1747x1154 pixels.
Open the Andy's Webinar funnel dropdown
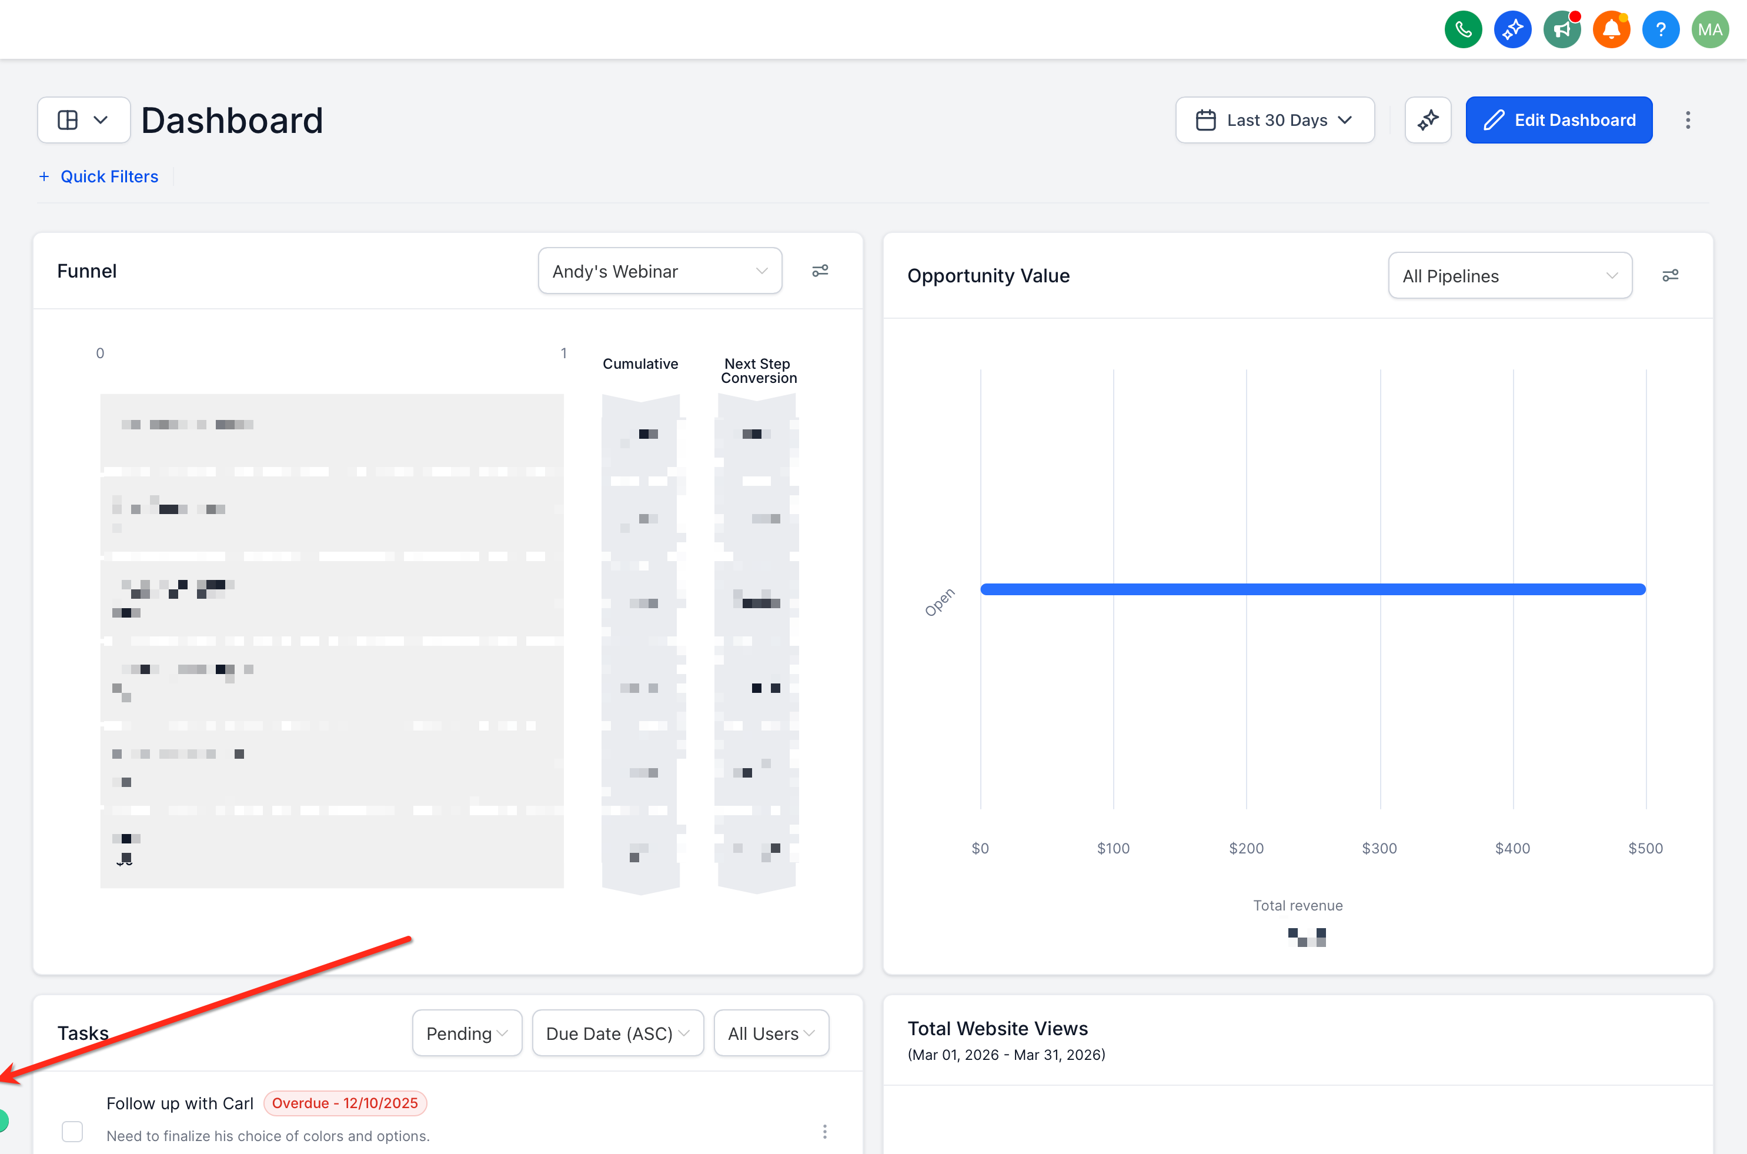tap(659, 271)
